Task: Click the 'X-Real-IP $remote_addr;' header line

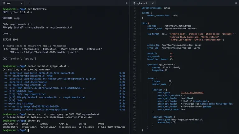Action: (183, 101)
